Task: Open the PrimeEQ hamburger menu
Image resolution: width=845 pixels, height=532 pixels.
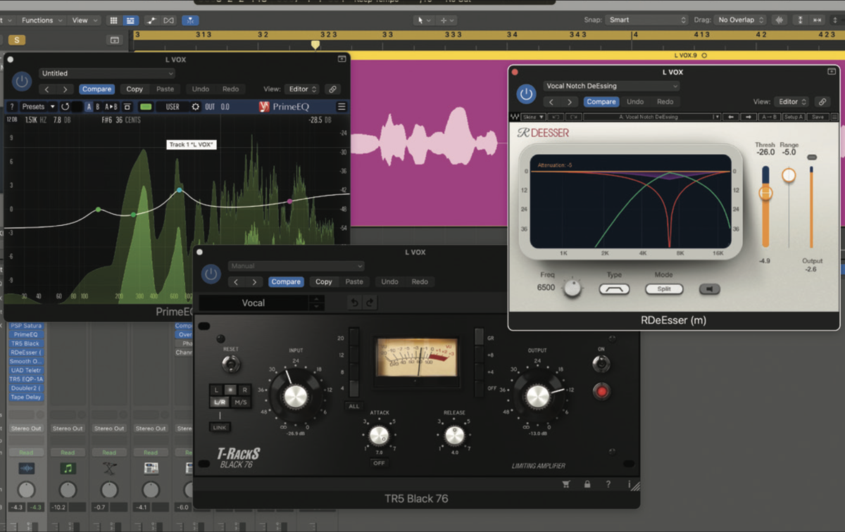Action: pyautogui.click(x=342, y=106)
